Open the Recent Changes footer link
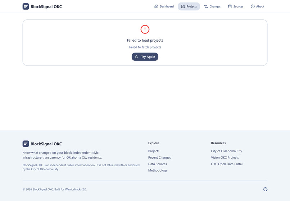This screenshot has width=290, height=201. (x=159, y=158)
